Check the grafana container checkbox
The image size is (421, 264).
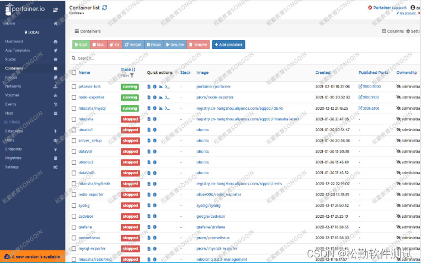74,227
